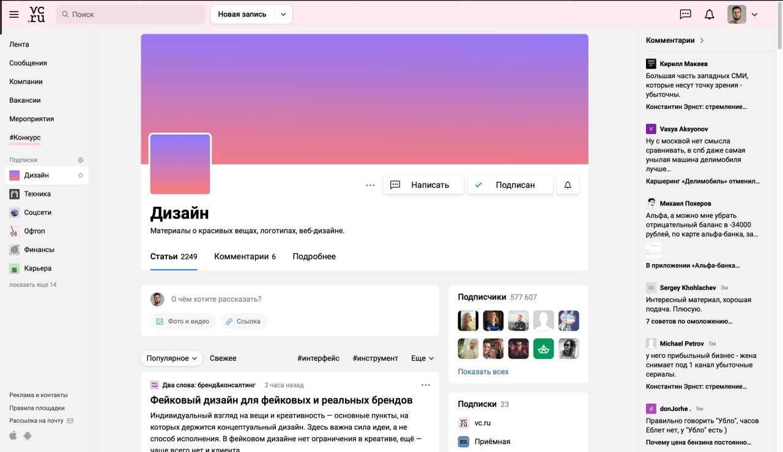Expand the Новая запись dropdown arrow
Image resolution: width=783 pixels, height=452 pixels.
coord(283,15)
